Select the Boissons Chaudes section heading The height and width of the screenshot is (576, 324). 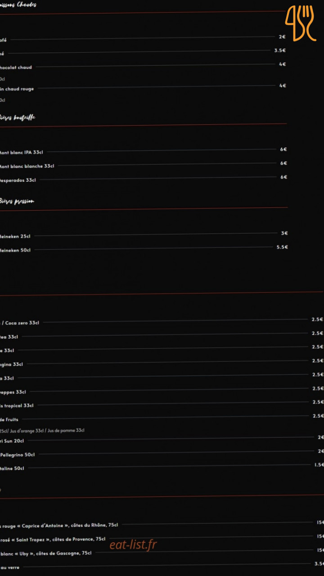coord(18,5)
